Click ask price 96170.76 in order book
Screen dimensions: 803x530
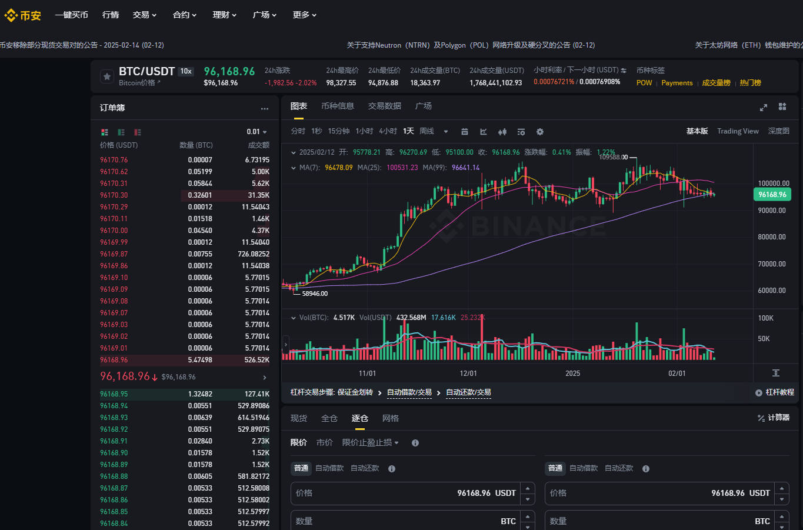click(114, 160)
